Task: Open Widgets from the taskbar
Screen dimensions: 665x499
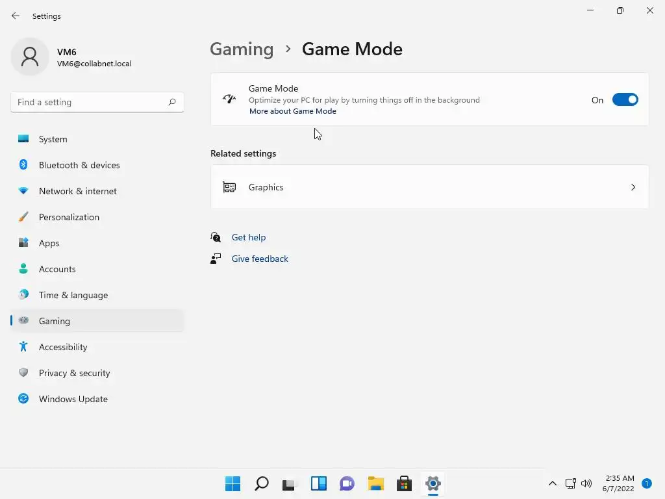Action: point(318,483)
